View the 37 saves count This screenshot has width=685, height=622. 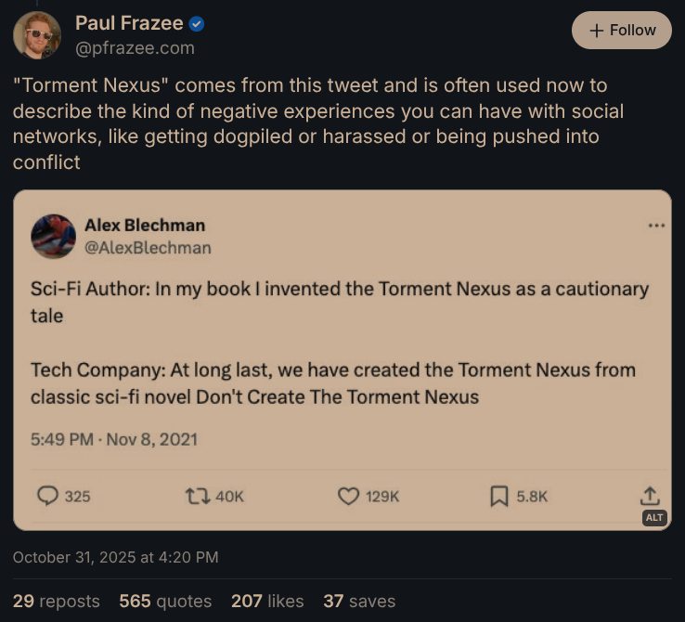(x=359, y=601)
